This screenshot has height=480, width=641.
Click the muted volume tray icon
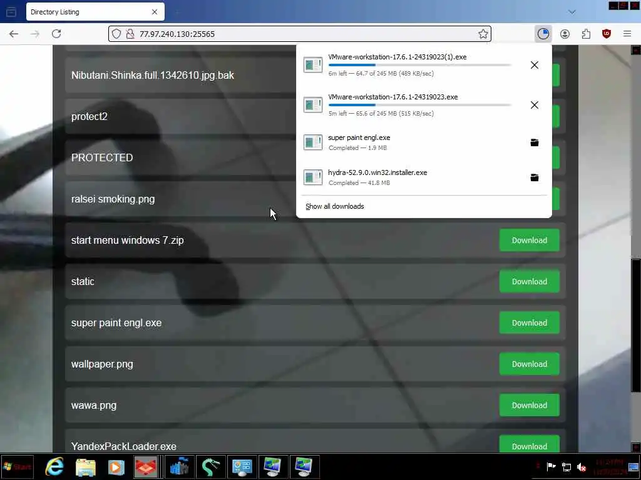coord(582,467)
